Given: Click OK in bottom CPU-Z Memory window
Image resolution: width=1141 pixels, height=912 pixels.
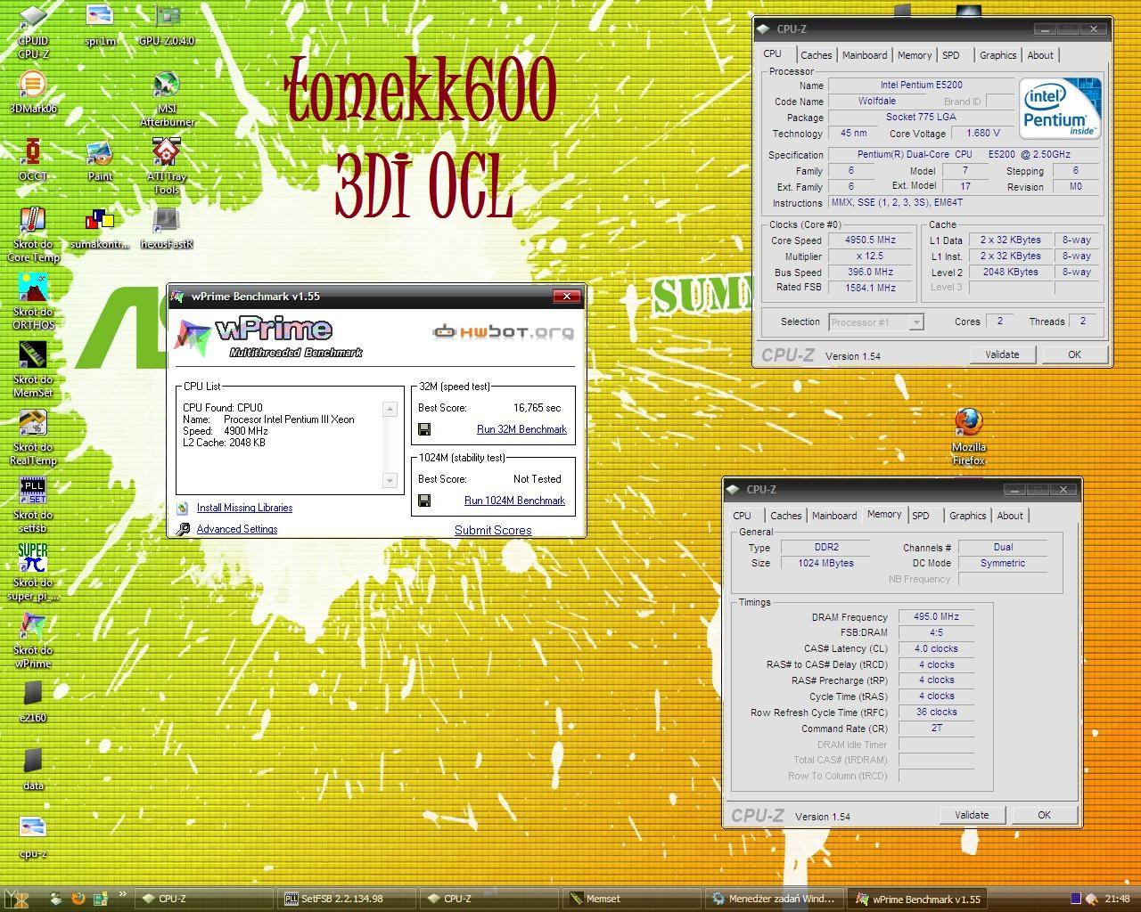Looking at the screenshot, I should (1044, 815).
